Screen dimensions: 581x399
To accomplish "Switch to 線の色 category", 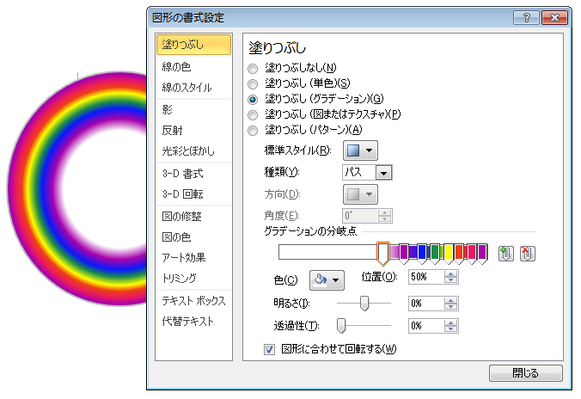I will point(193,67).
